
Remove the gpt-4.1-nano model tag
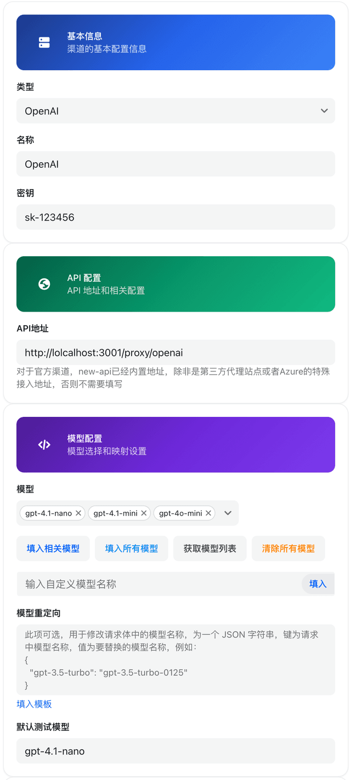78,513
